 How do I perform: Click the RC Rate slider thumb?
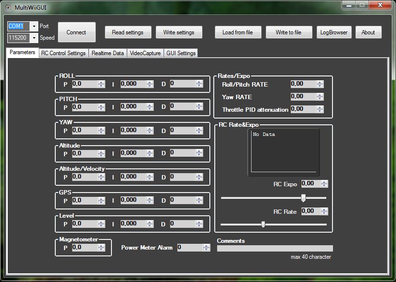click(x=263, y=224)
